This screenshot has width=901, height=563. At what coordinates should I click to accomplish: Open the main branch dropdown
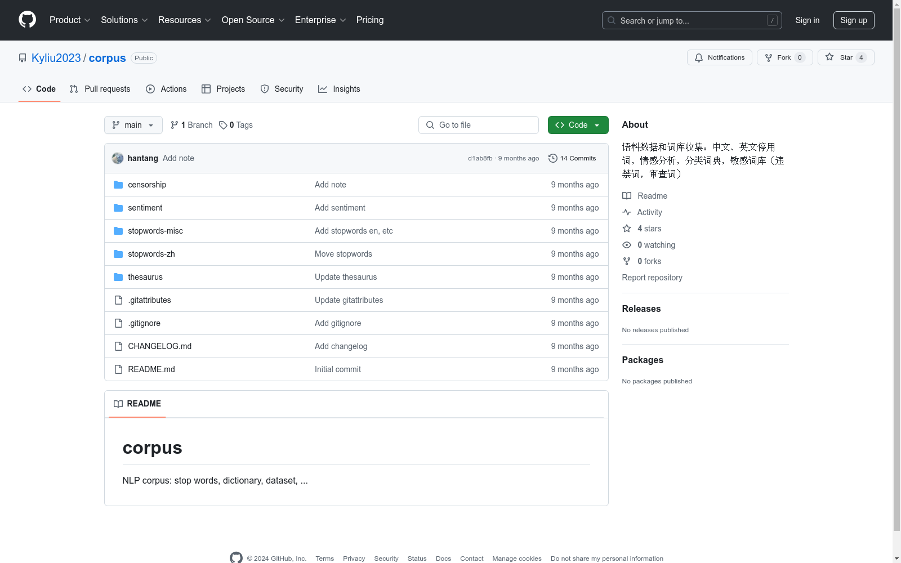133,125
